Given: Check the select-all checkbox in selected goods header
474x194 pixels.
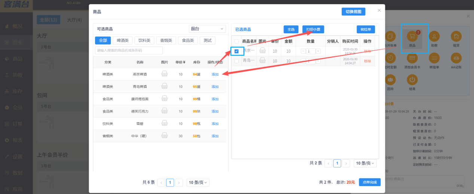Looking at the screenshot, I should 236,41.
